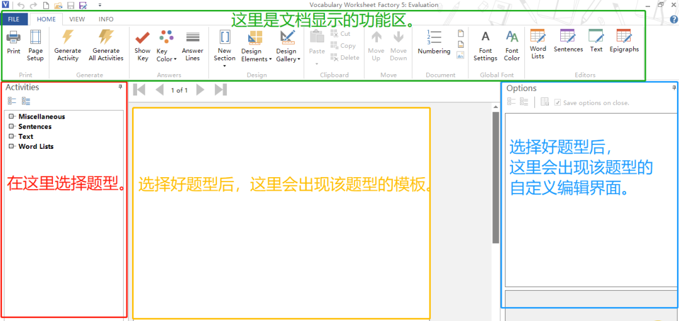Open the New Section dropdown
The height and width of the screenshot is (321, 679).
[x=224, y=66]
